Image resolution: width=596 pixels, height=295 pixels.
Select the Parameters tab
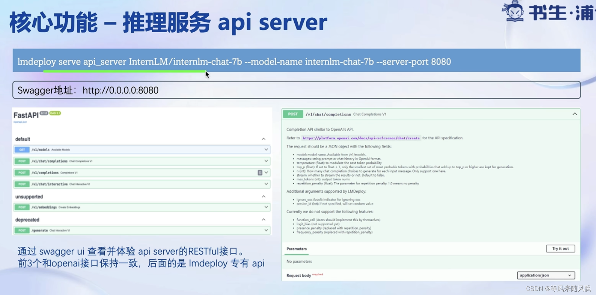click(x=297, y=249)
